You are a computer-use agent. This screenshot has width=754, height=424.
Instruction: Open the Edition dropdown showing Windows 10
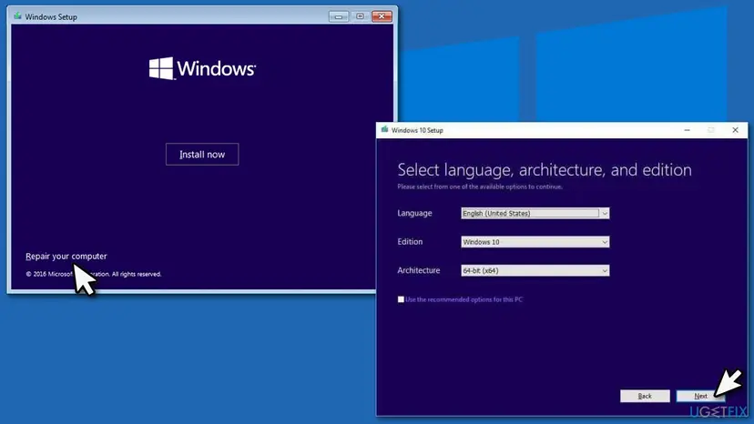(535, 242)
